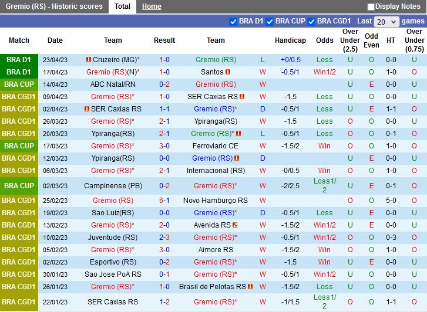Open the Ferroviario CE team page
This screenshot has width=427, height=312.
pos(216,146)
